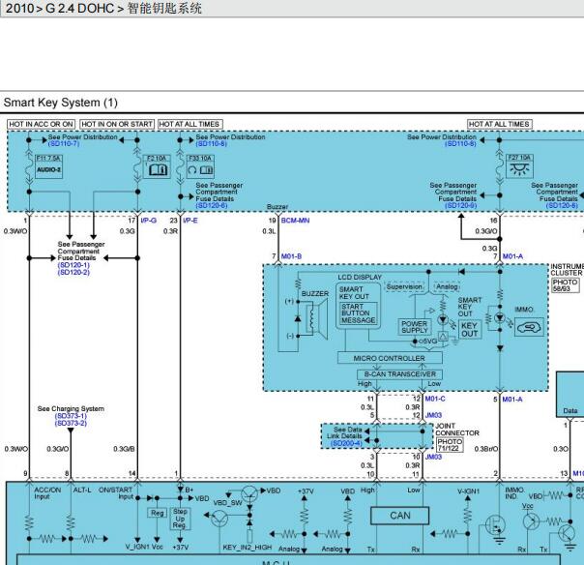Open SD110-8 link next to F27 fuse
Screen dimensions: 584x565
coord(460,143)
